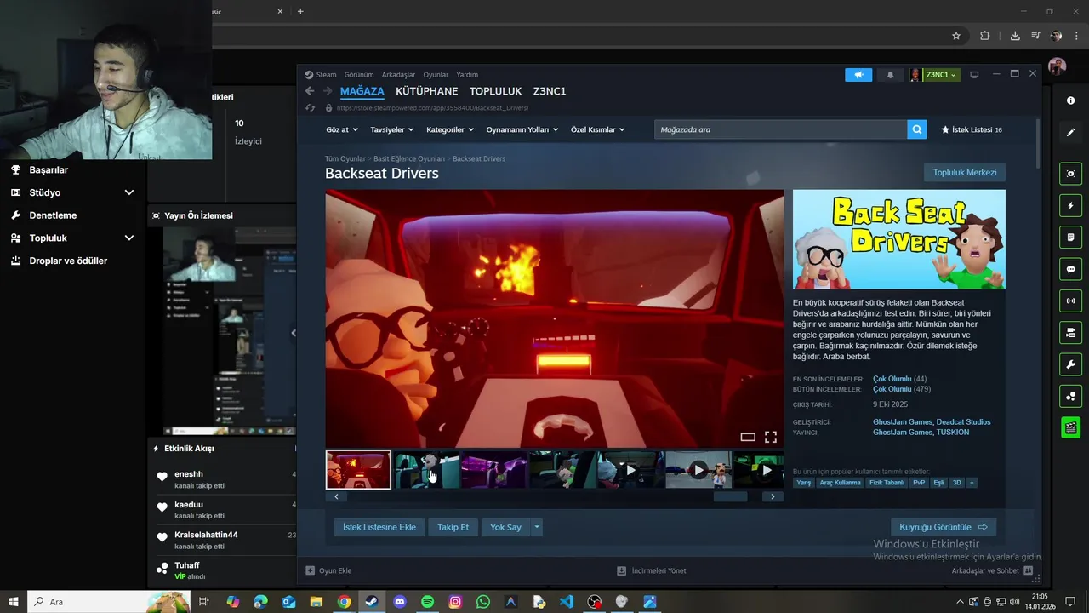
Task: Switch to the MAĞAZA tab
Action: (362, 91)
